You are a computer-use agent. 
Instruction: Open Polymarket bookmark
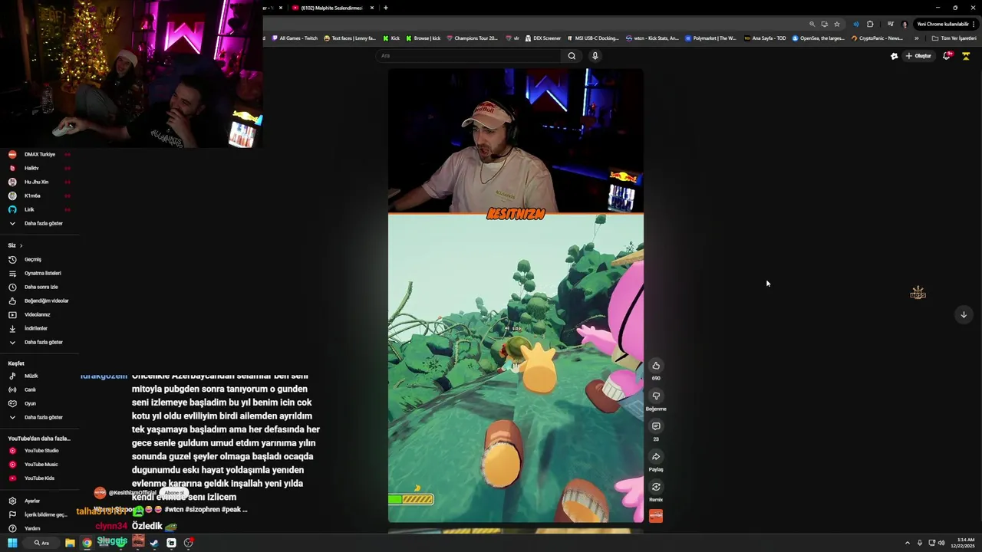point(711,38)
